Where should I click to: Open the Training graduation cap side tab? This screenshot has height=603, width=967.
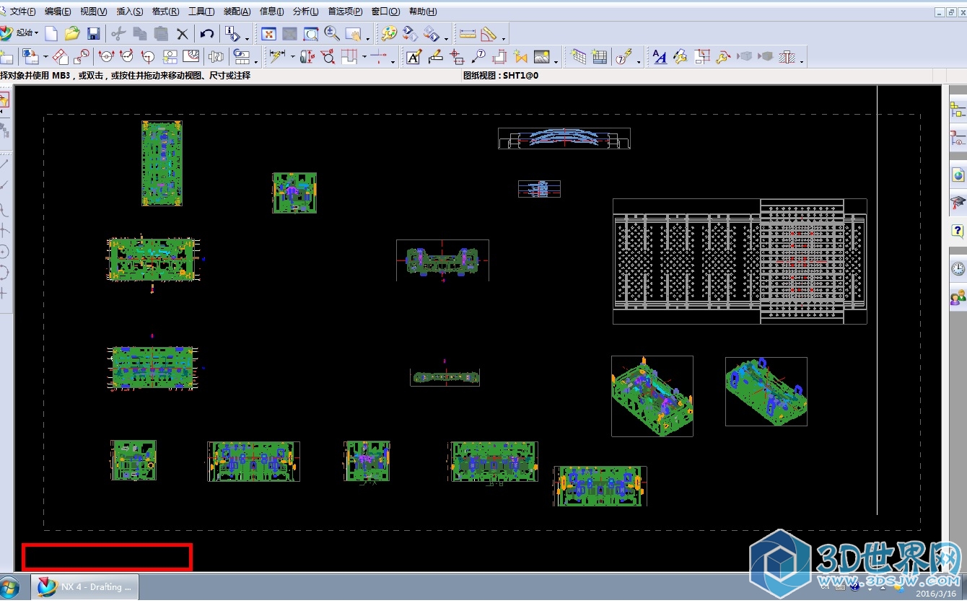[958, 203]
